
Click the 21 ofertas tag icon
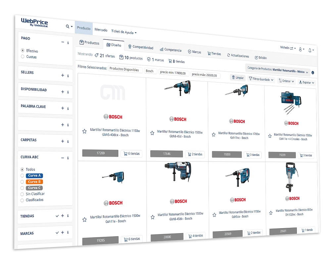(x=96, y=55)
